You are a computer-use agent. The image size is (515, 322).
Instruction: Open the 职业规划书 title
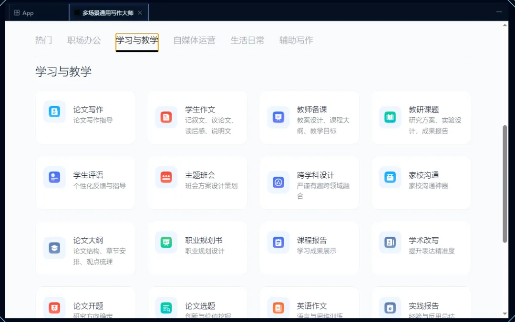204,240
